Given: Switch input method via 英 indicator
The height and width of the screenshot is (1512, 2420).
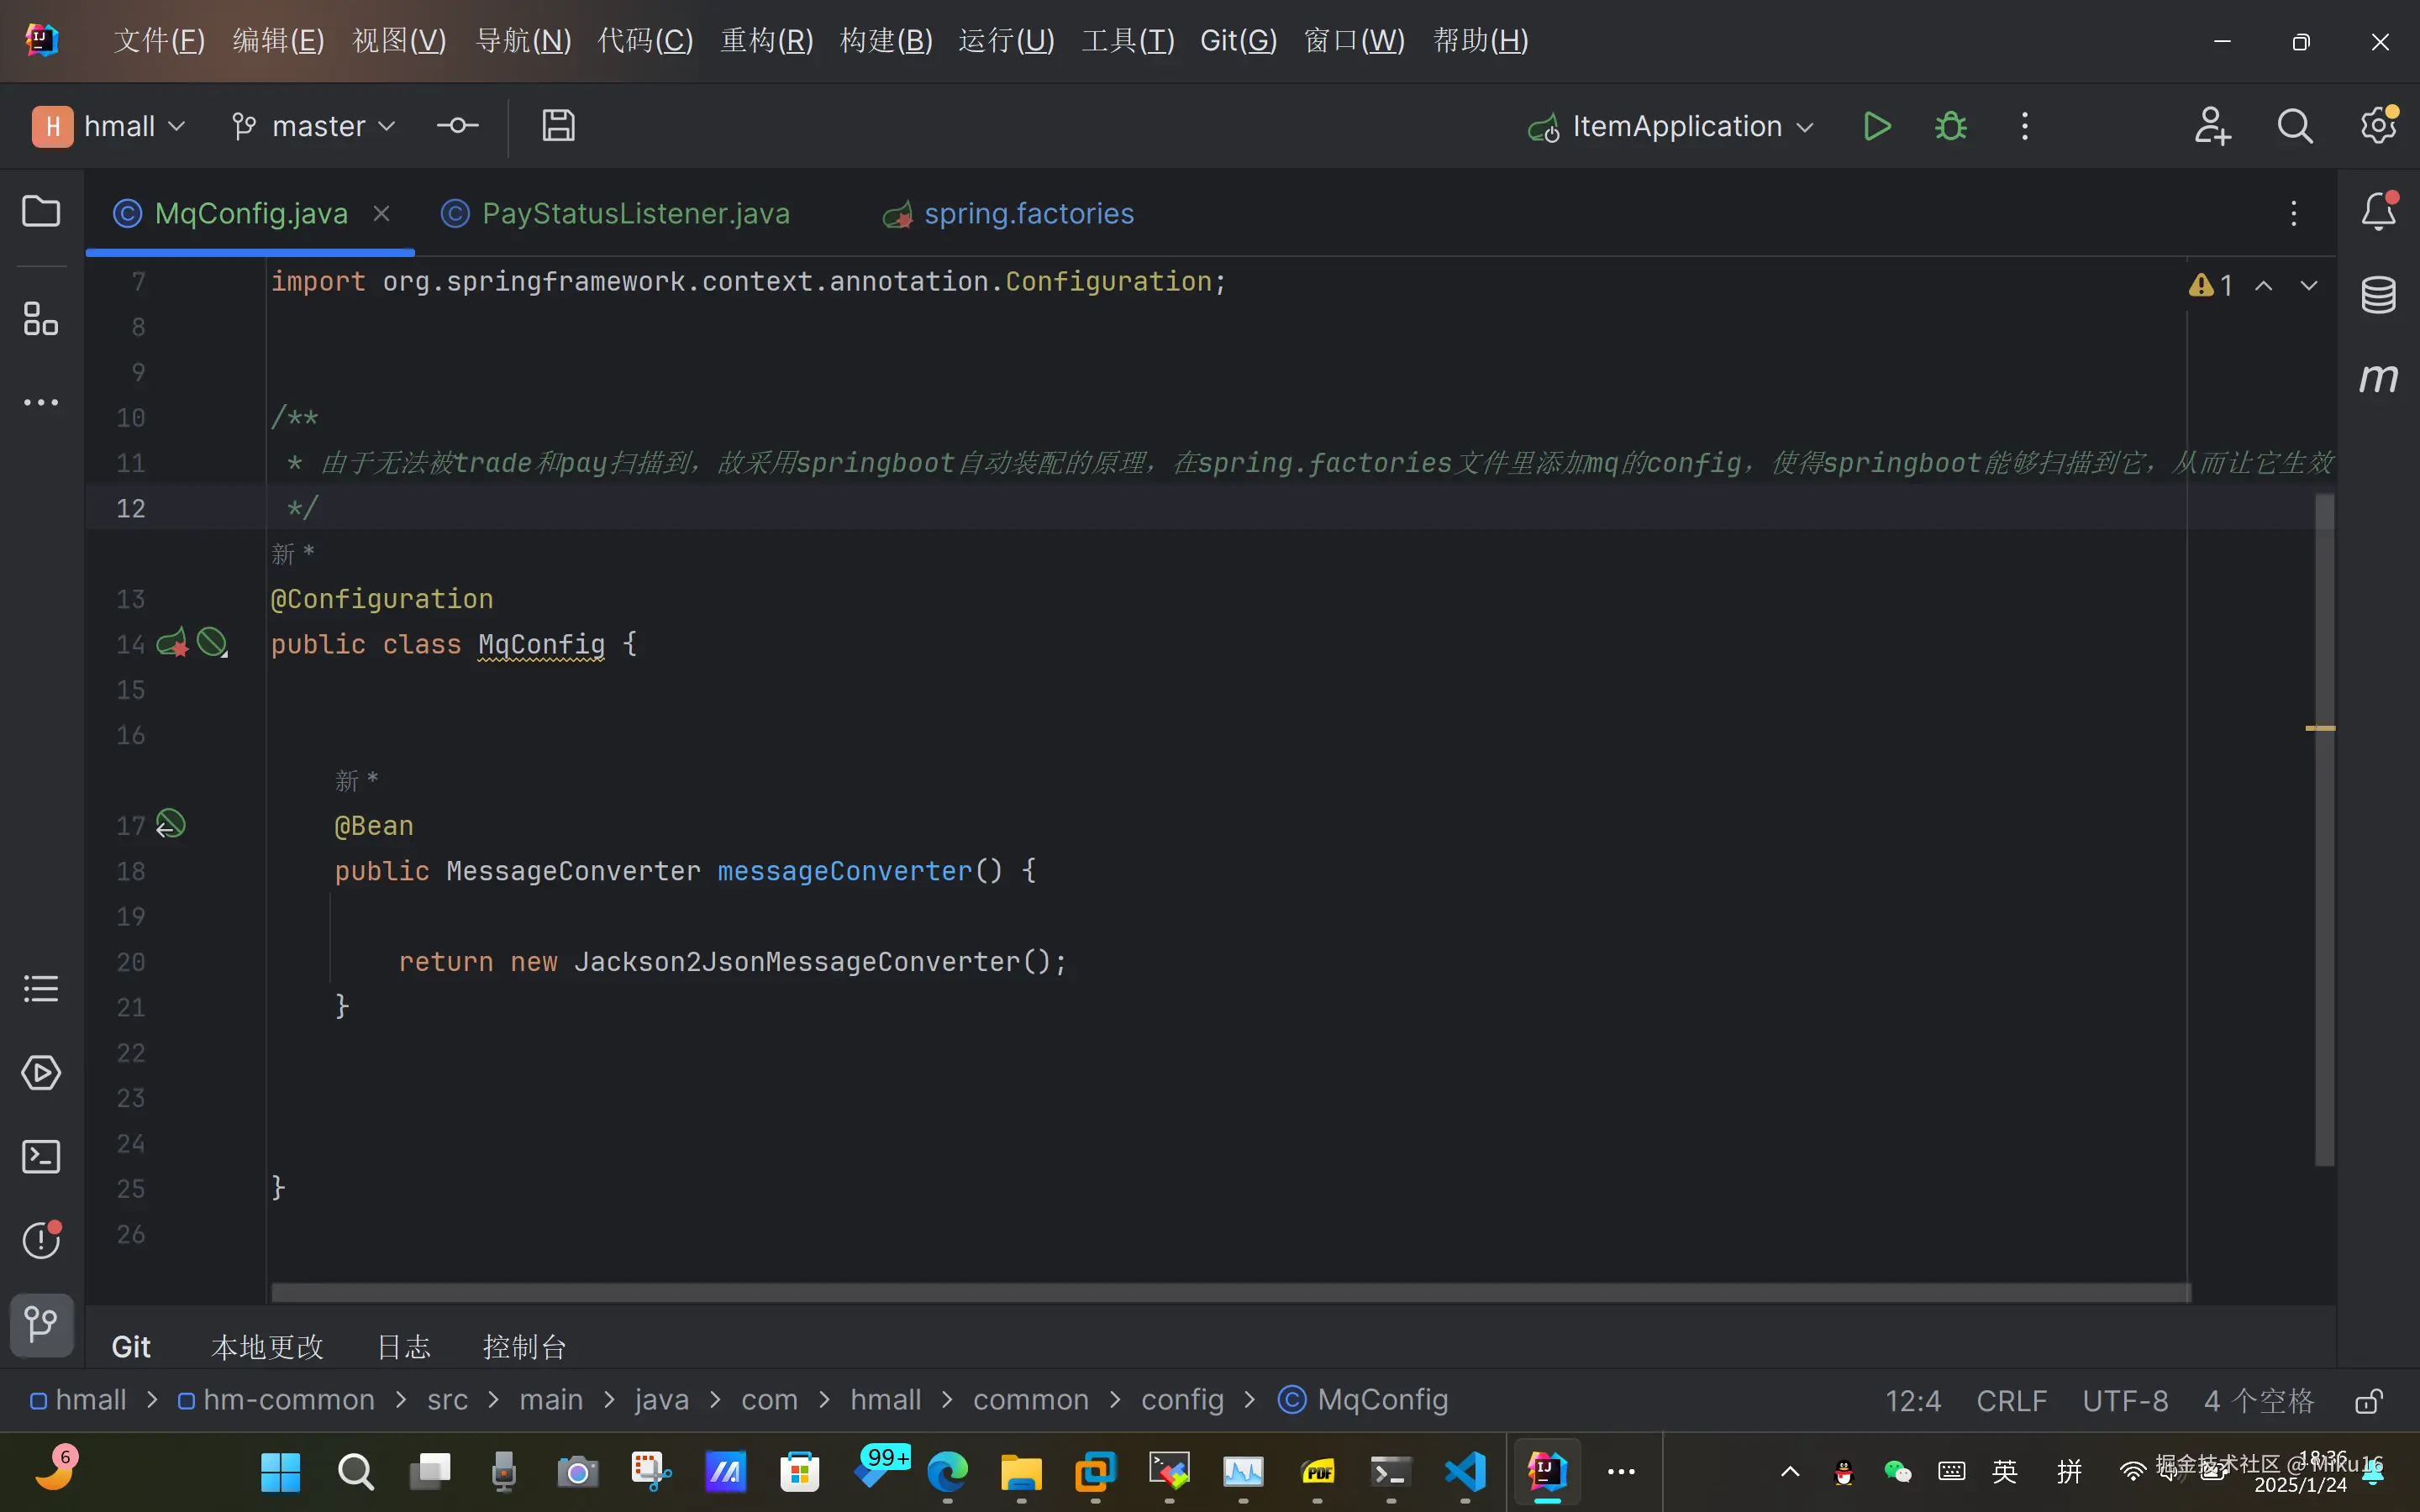Looking at the screenshot, I should [2004, 1471].
